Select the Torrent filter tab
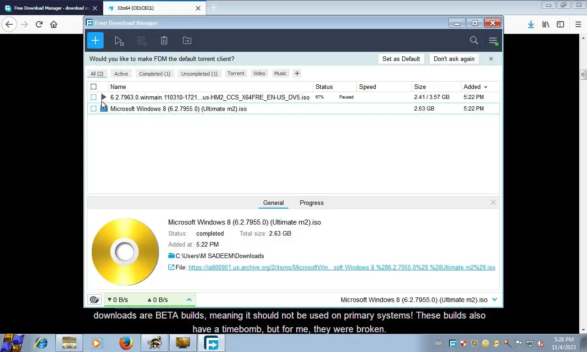The width and height of the screenshot is (587, 352). [236, 73]
